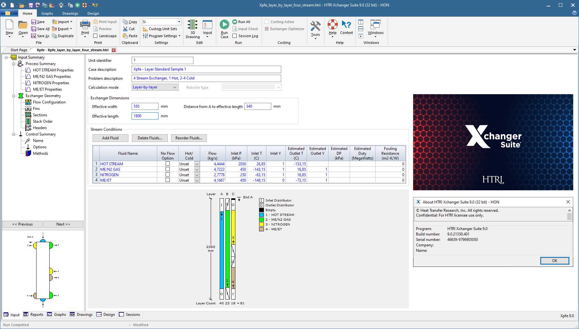Click the Save icon in File group
This screenshot has height=329, width=579.
(x=34, y=22)
